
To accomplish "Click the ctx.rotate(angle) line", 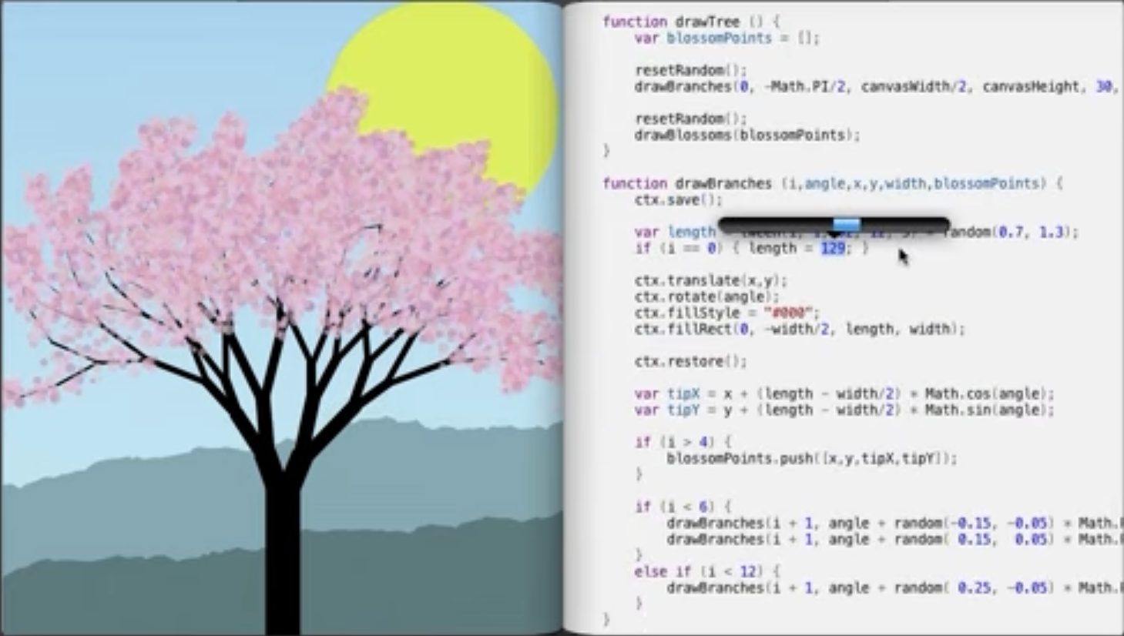I will [706, 296].
